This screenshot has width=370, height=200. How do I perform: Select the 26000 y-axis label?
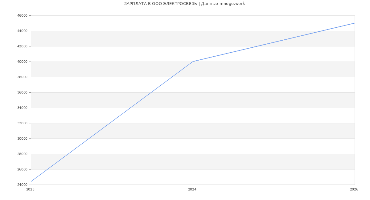(x=22, y=169)
